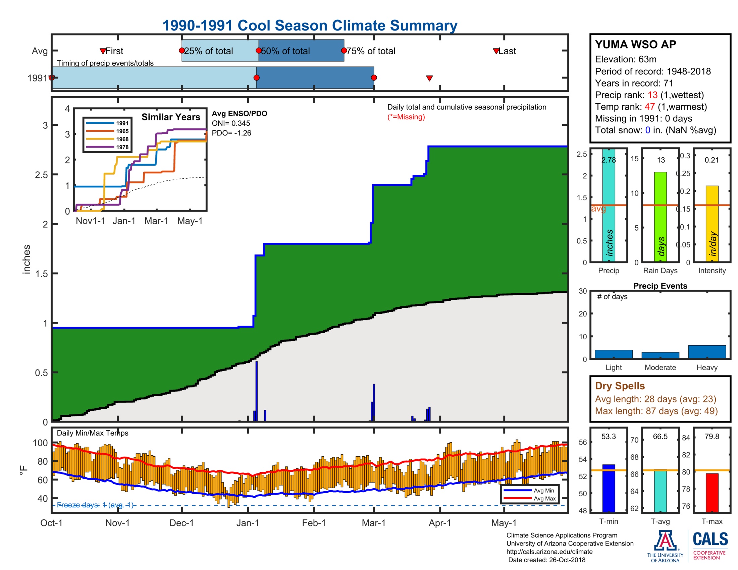Click the '66.5' T-avg value
Screen dimensions: 738x570
(660, 436)
